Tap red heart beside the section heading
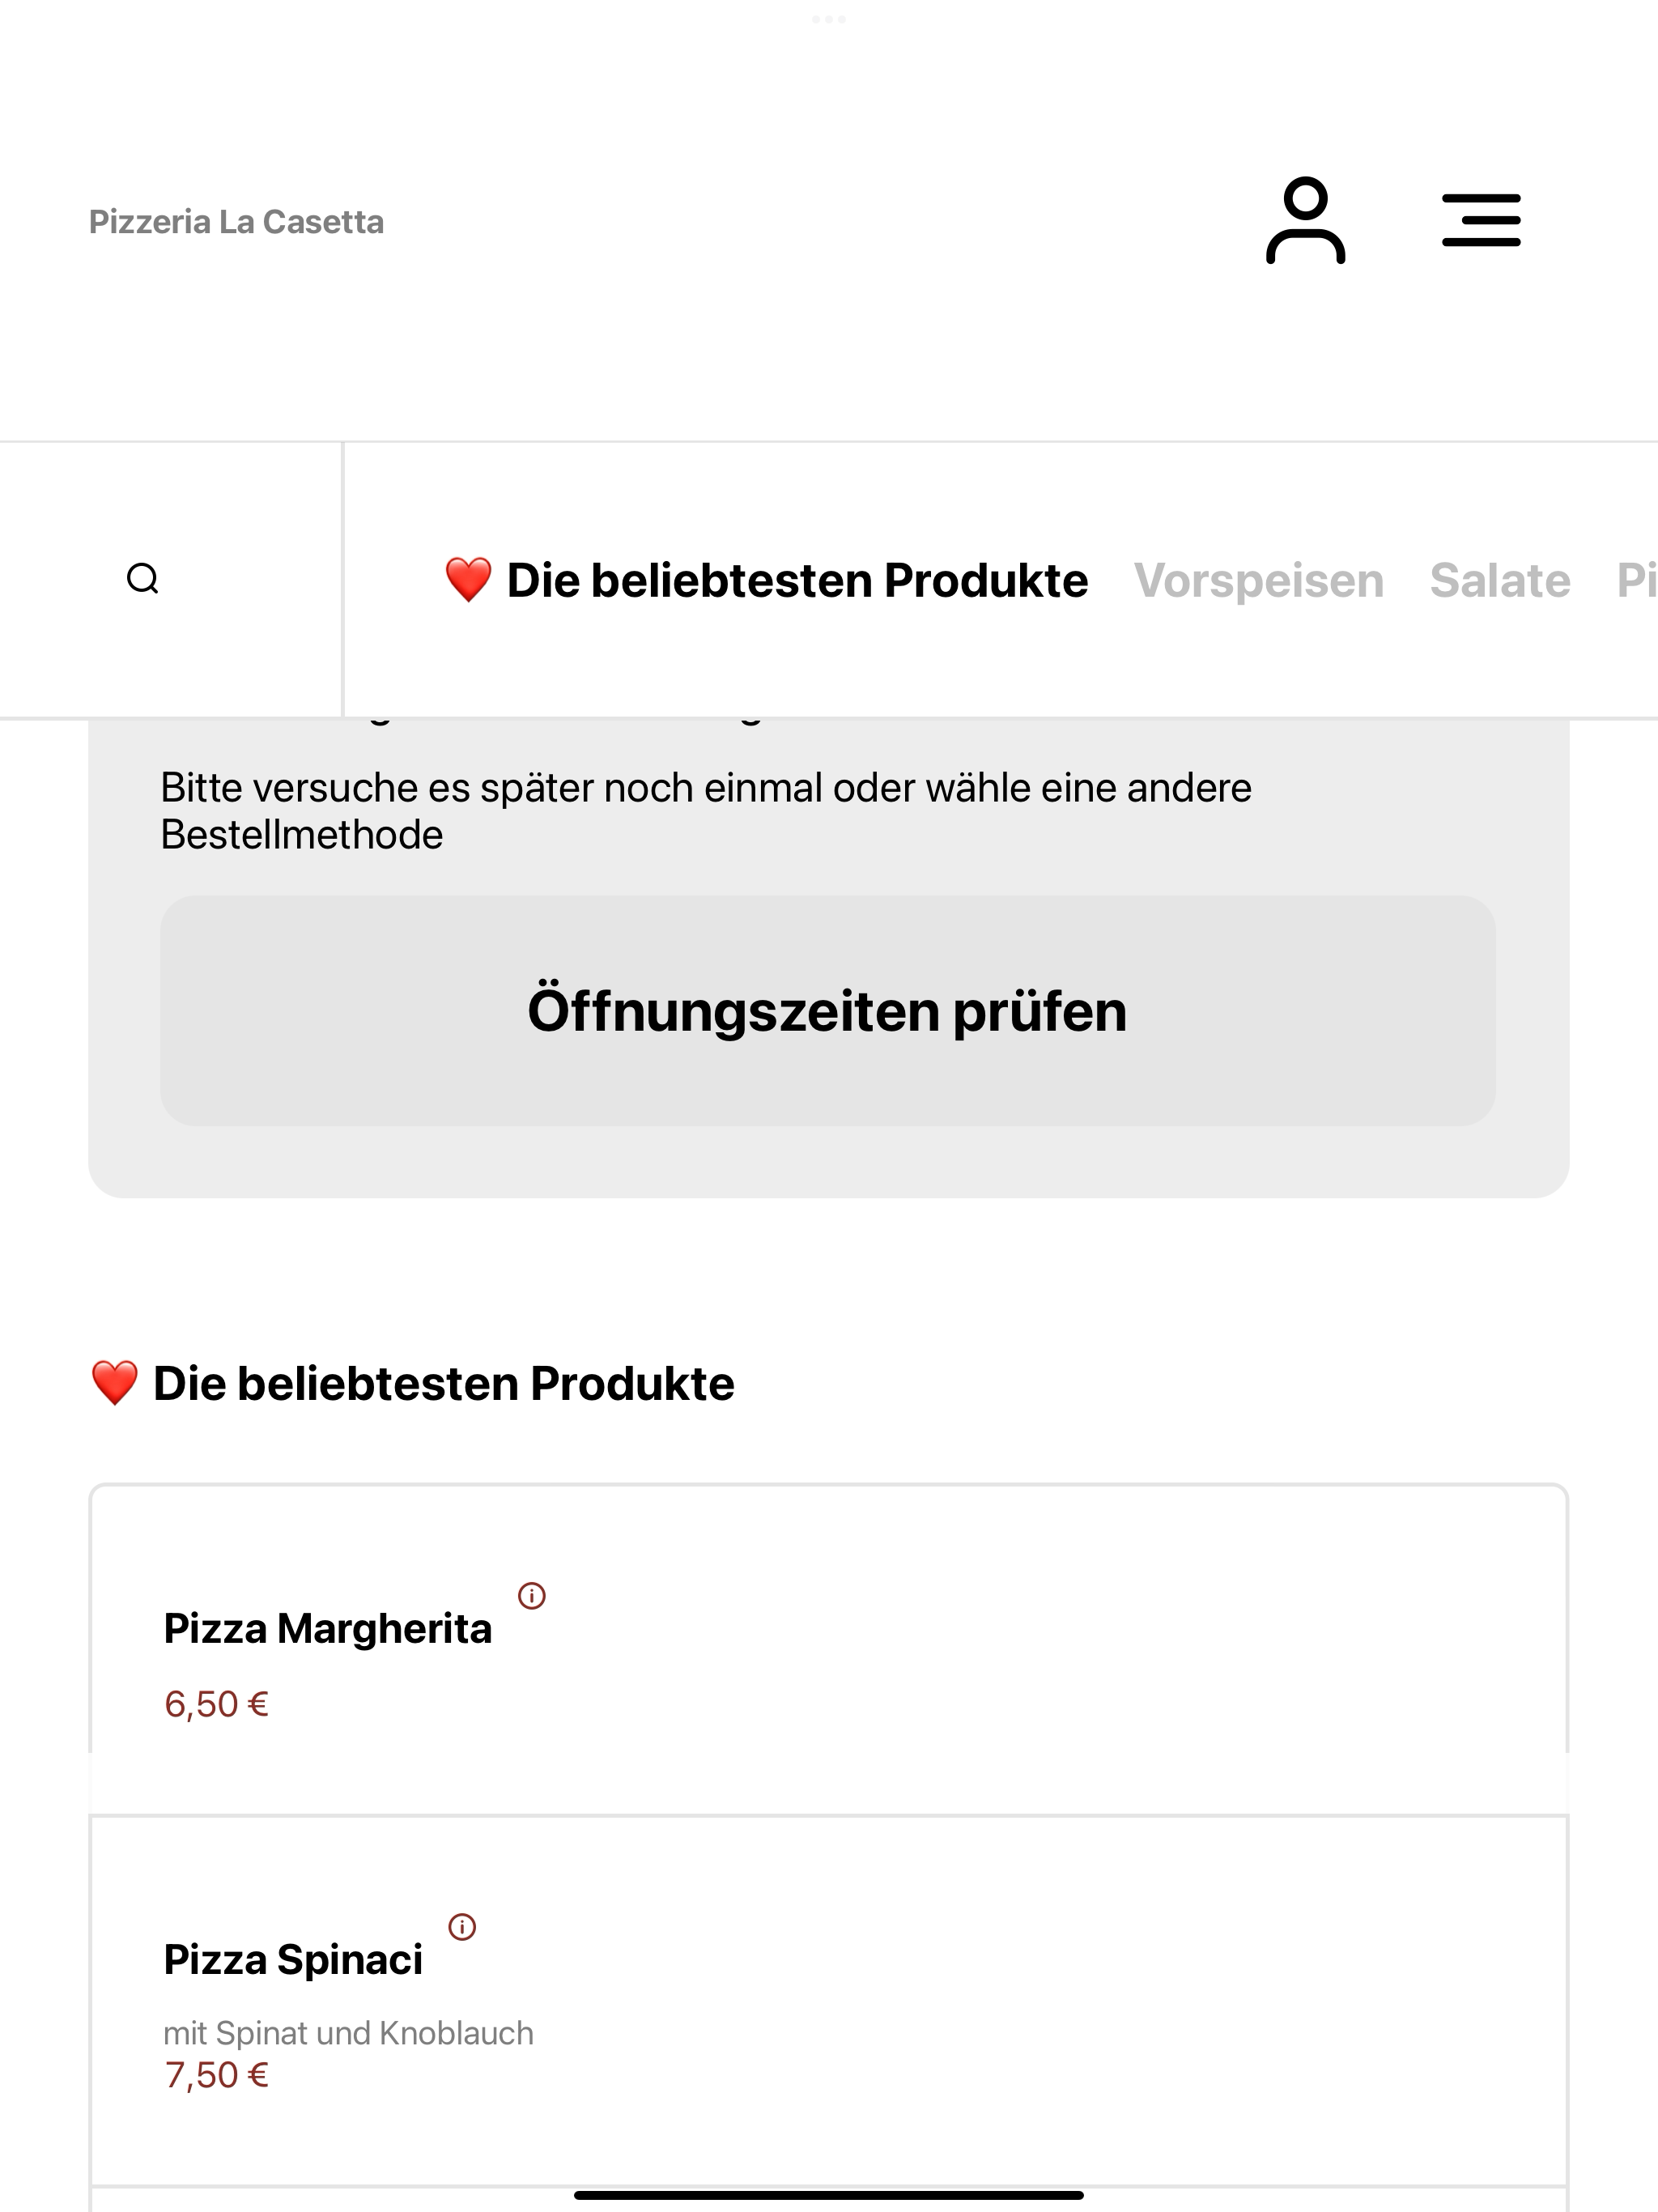 pos(114,1384)
